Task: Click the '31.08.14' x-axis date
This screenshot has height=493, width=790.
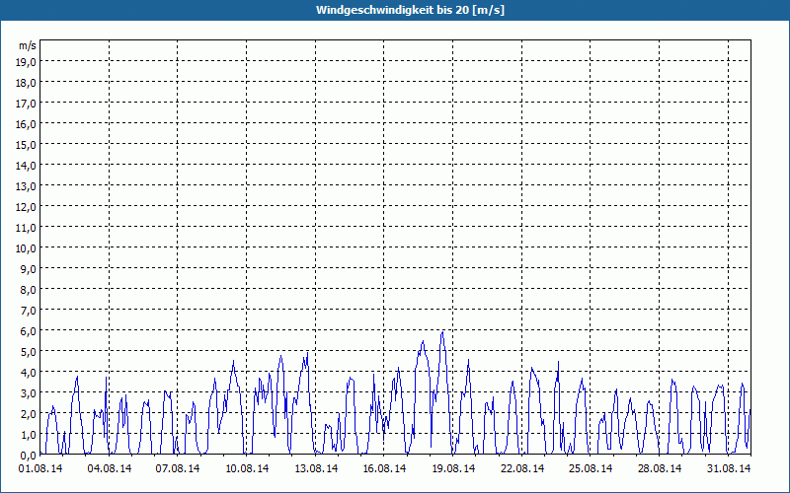Action: [729, 468]
